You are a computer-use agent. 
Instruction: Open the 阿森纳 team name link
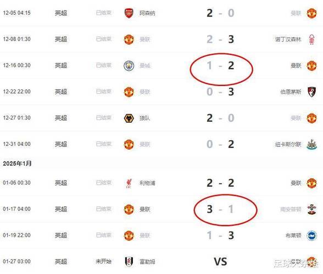coord(147,13)
